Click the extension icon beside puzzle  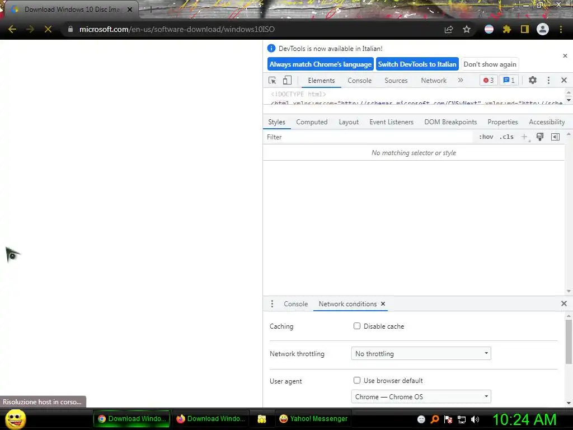[489, 29]
